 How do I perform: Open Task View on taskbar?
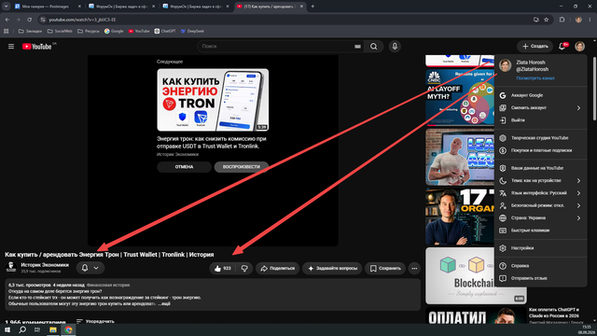[37, 329]
